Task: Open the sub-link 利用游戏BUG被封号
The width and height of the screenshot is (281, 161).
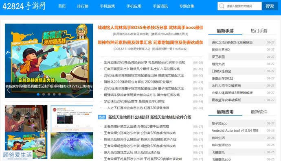Action: pyautogui.click(x=131, y=34)
